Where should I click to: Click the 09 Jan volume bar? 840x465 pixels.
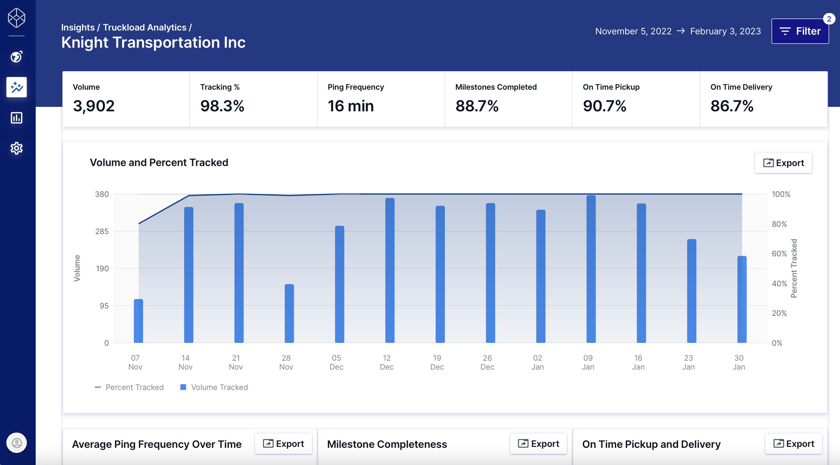[591, 269]
